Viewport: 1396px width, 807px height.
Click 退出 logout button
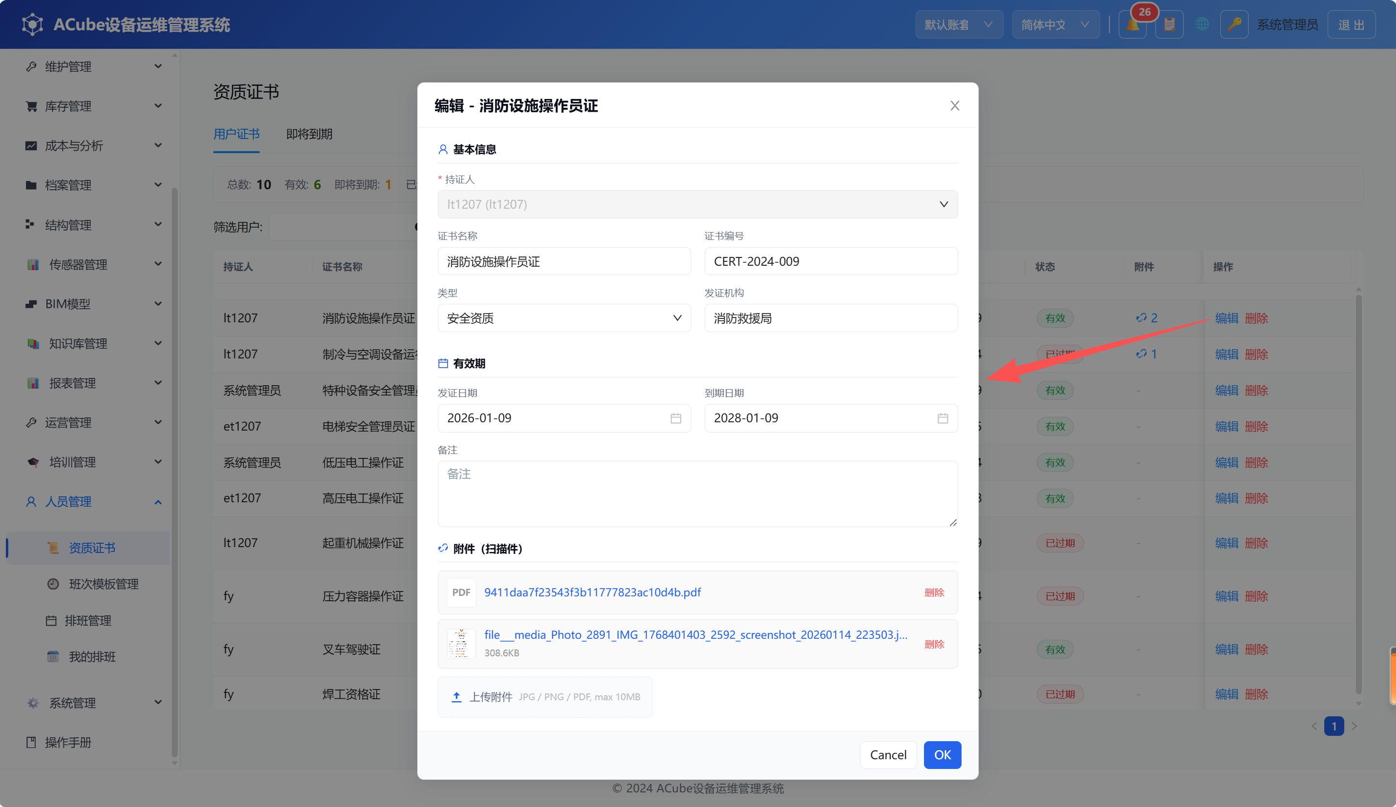(x=1352, y=25)
